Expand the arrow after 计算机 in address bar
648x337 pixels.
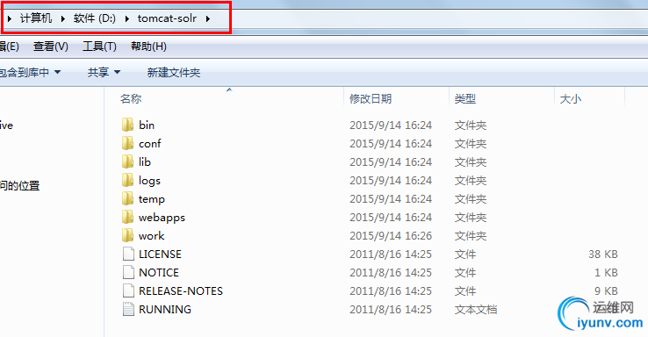[63, 18]
